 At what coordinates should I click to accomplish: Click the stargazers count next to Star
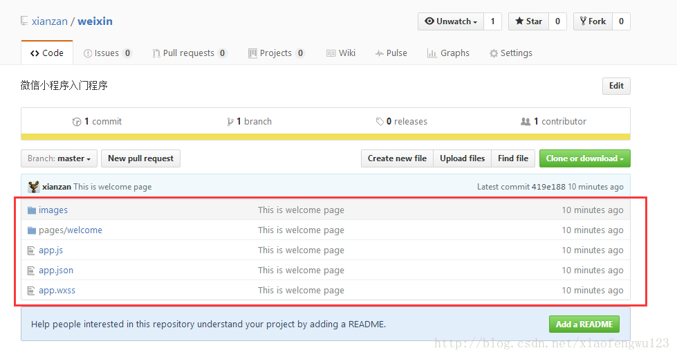coord(557,21)
